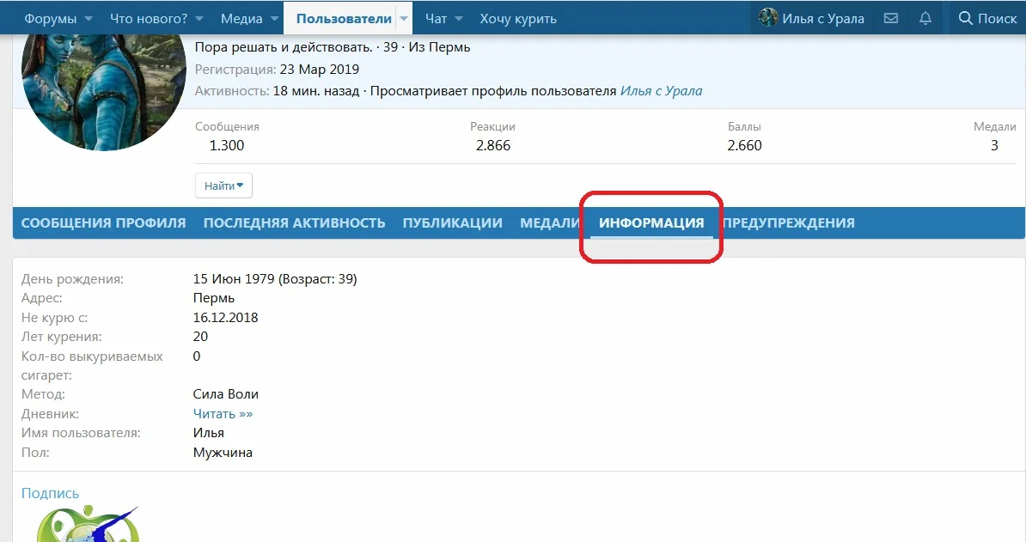
Task: Click the date 16.12.2018
Action: click(226, 318)
